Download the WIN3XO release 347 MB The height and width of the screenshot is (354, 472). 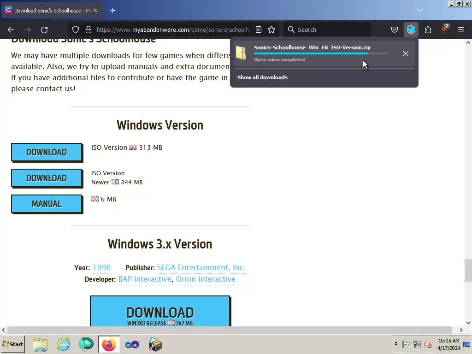coord(160,311)
